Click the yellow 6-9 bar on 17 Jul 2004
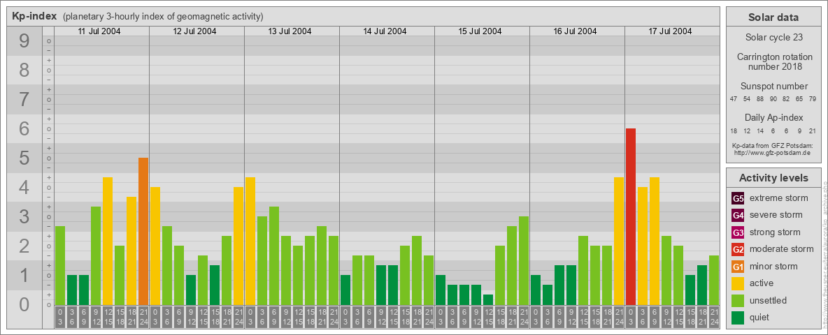The height and width of the screenshot is (335, 828). [x=655, y=241]
